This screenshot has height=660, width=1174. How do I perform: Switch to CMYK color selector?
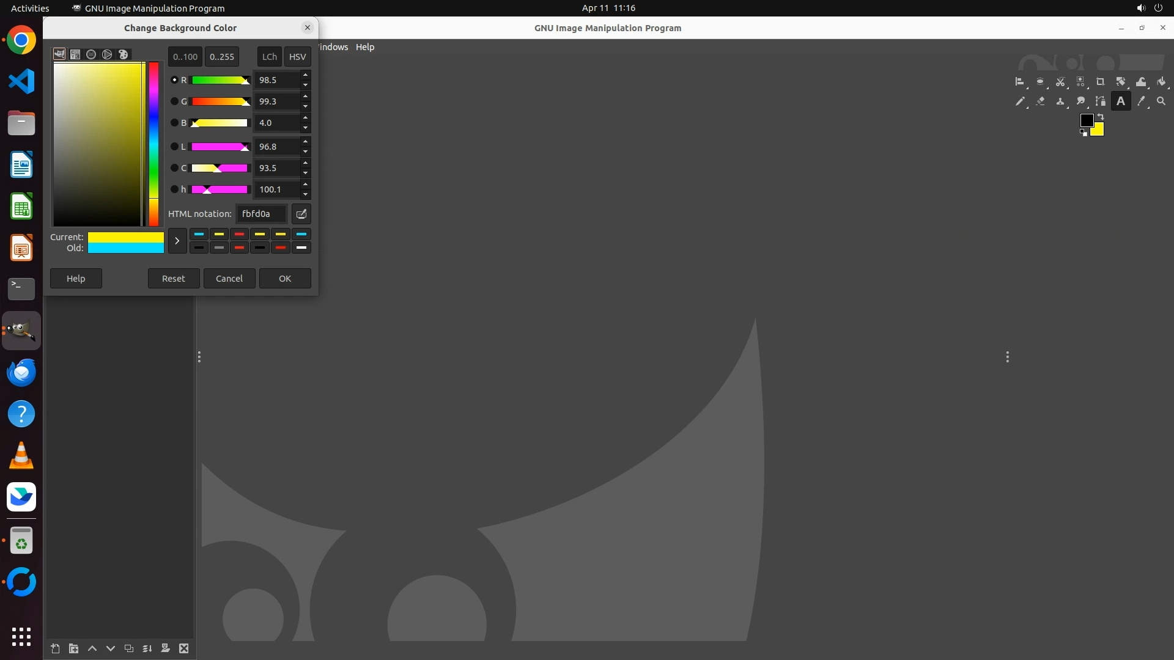tap(75, 54)
